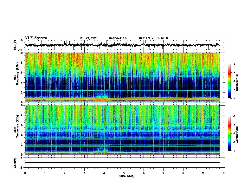Click the "start UT = 18:40:0" header text
This screenshot has height=194, width=251.
[153, 38]
